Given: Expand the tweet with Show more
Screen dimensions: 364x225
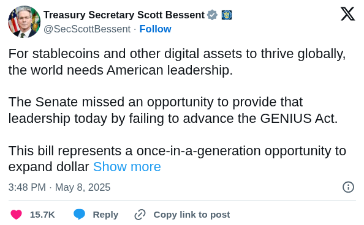Looking at the screenshot, I should coord(127,167).
